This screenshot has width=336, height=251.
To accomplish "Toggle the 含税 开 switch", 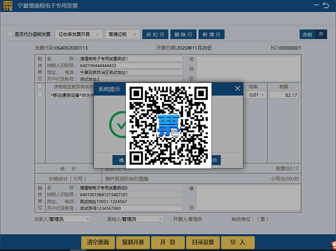I will tap(313, 34).
